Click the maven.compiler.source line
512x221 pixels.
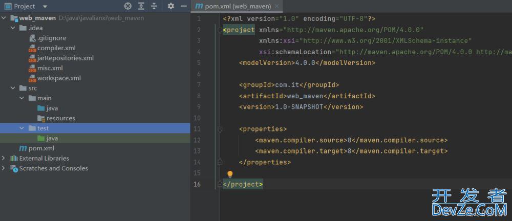click(x=351, y=140)
